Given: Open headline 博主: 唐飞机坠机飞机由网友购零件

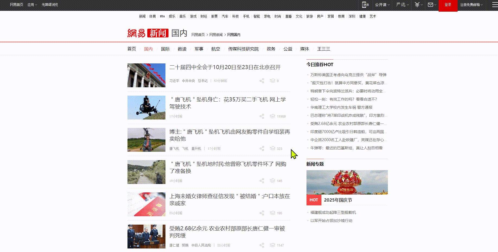Looking at the screenshot, I should [229, 135].
